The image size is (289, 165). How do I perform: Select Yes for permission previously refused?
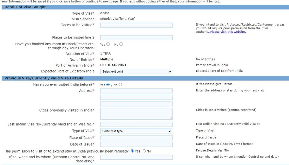click(132, 151)
